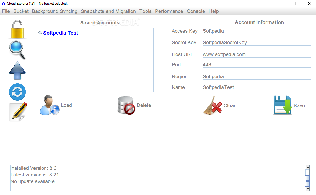The height and width of the screenshot is (195, 316).
Task: Click the Clear text label
Action: [229, 106]
